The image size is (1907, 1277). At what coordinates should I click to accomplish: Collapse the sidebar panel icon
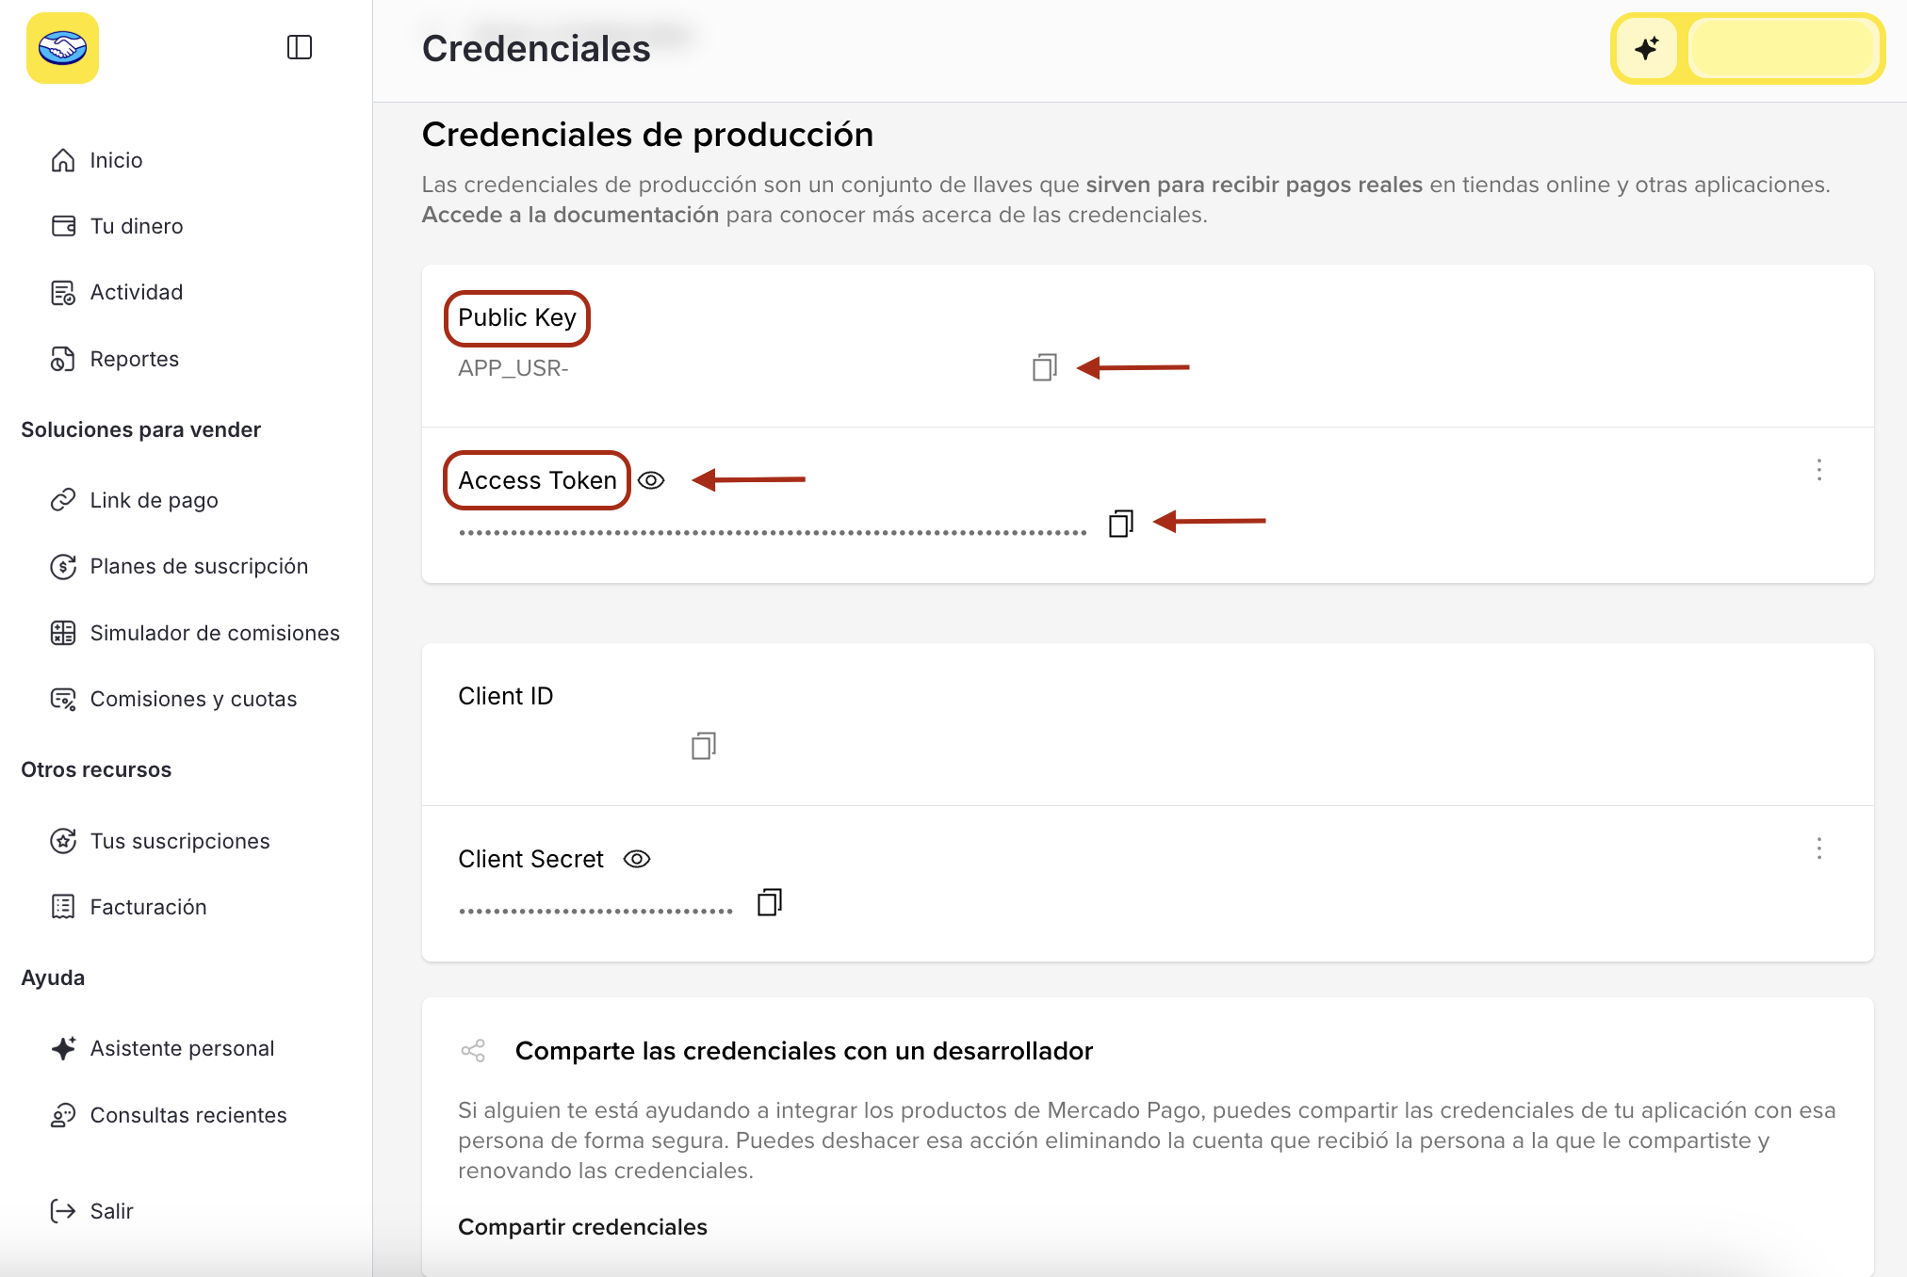300,47
